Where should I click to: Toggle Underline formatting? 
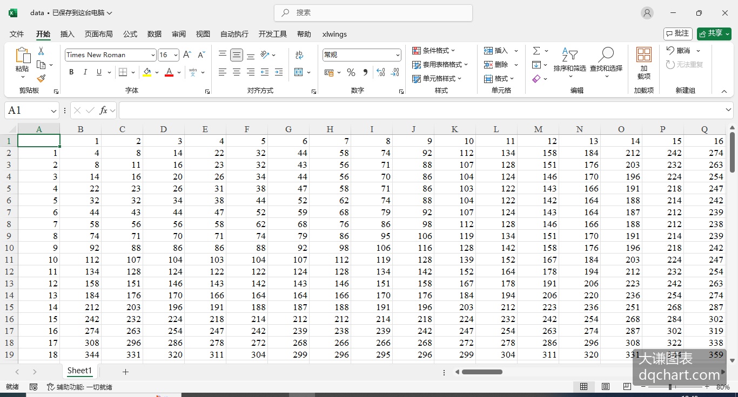[99, 72]
